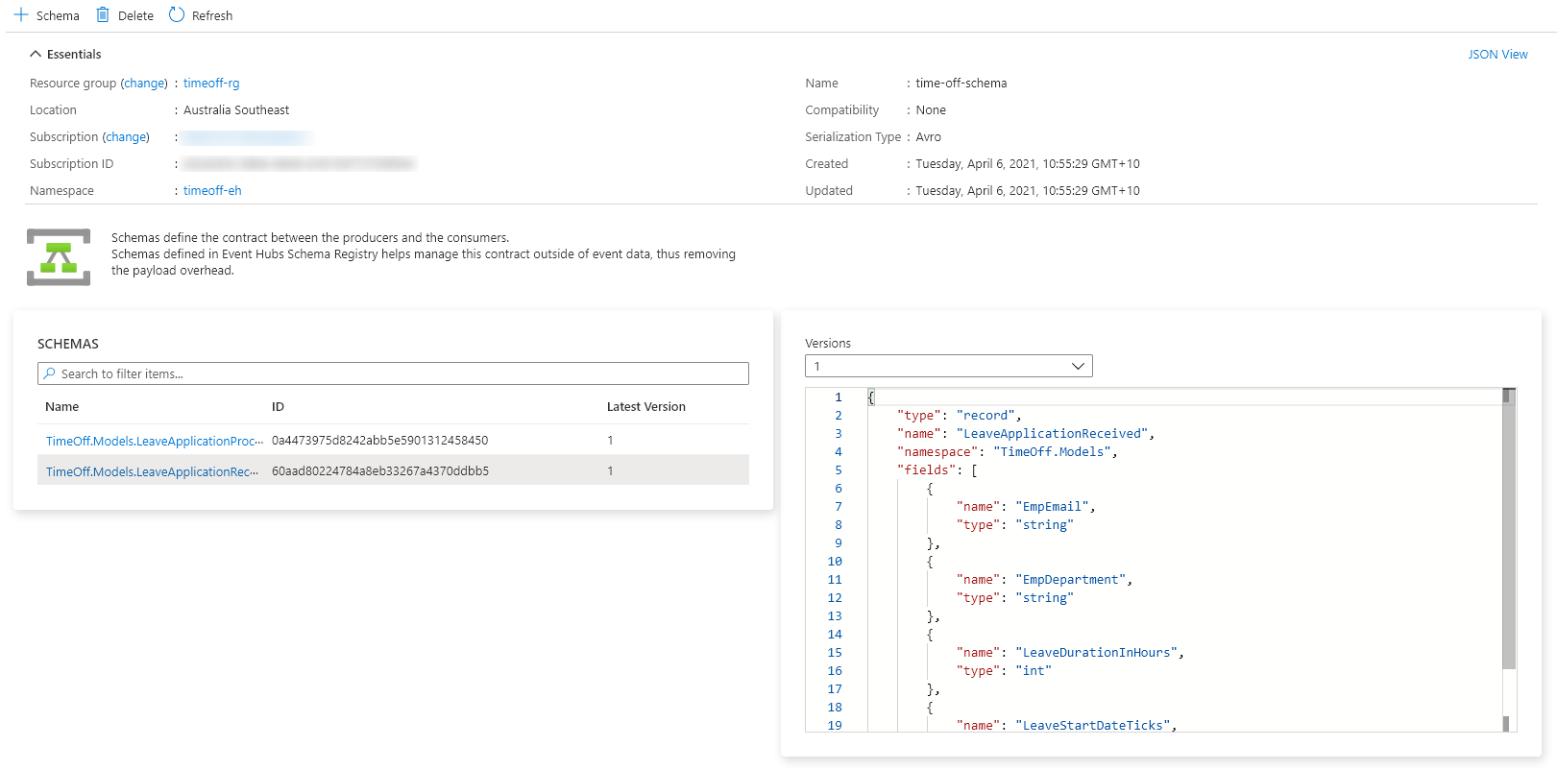The width and height of the screenshot is (1557, 770).
Task: Select the TimeOff.Models.LeaveApplicationRec schema
Action: coord(152,471)
